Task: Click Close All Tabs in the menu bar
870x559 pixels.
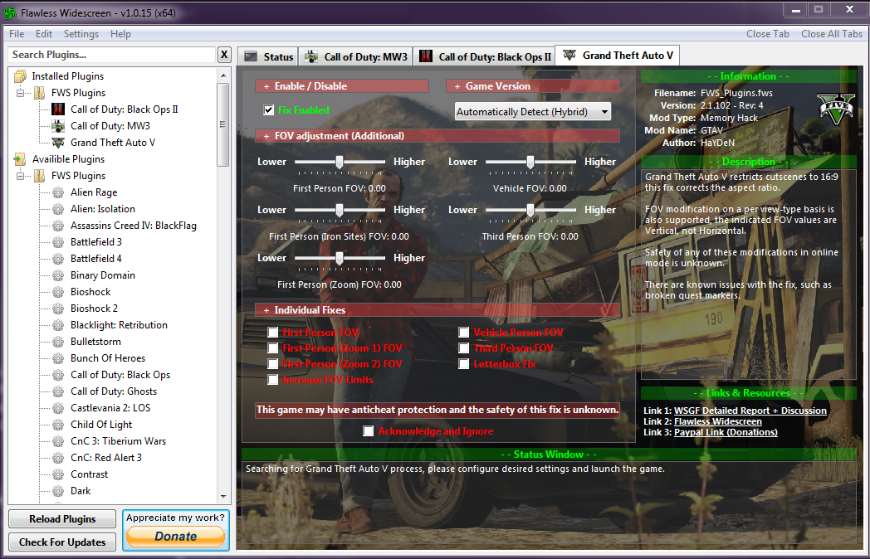Action: 831,34
